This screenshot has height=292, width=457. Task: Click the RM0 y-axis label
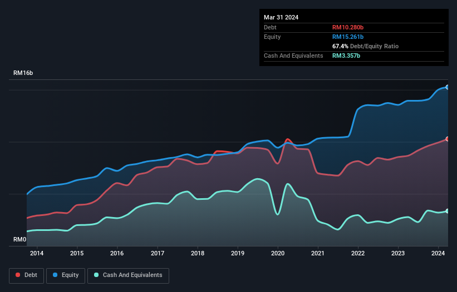[20, 239]
